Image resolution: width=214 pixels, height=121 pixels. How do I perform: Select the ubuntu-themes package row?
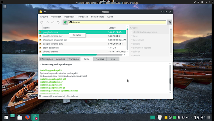[82, 52]
